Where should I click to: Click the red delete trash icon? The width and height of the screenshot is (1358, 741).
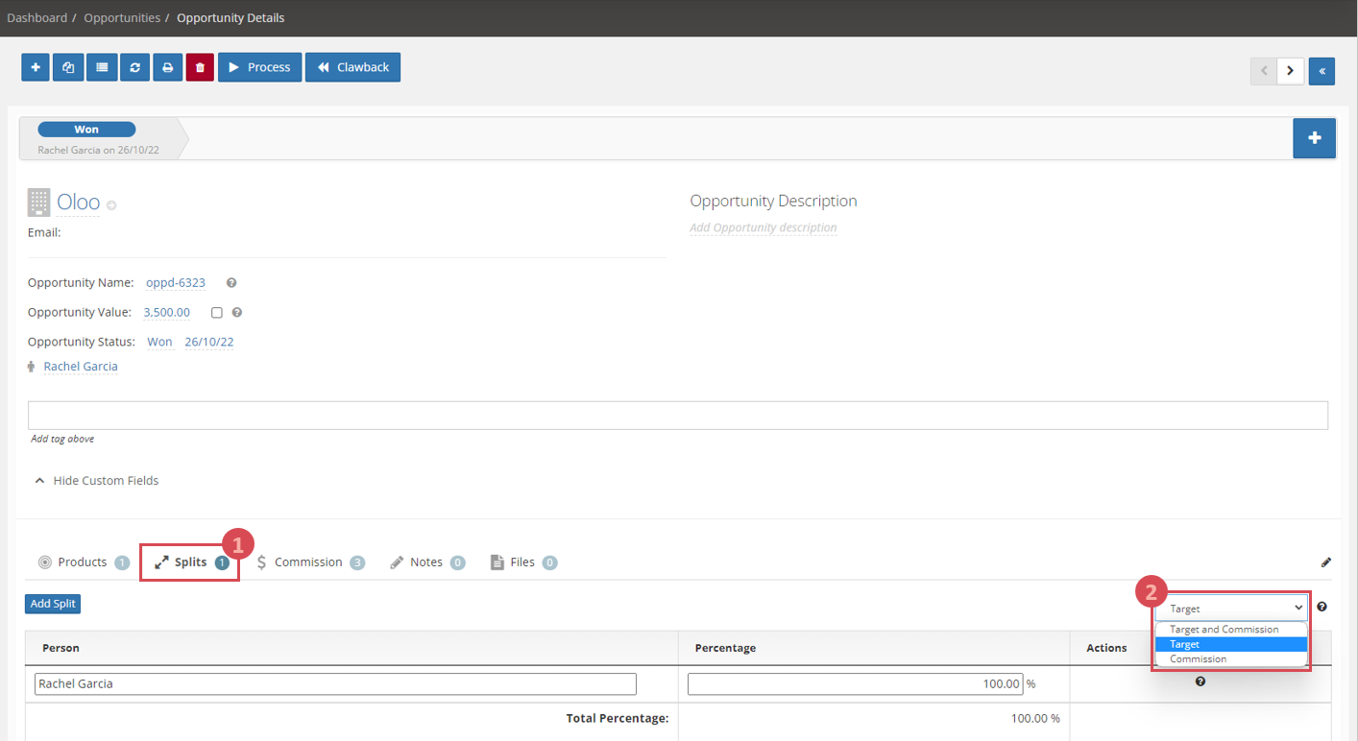pos(200,67)
